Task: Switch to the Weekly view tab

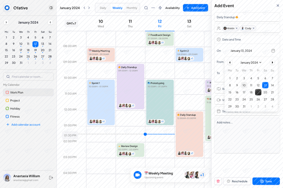Action: point(117,8)
